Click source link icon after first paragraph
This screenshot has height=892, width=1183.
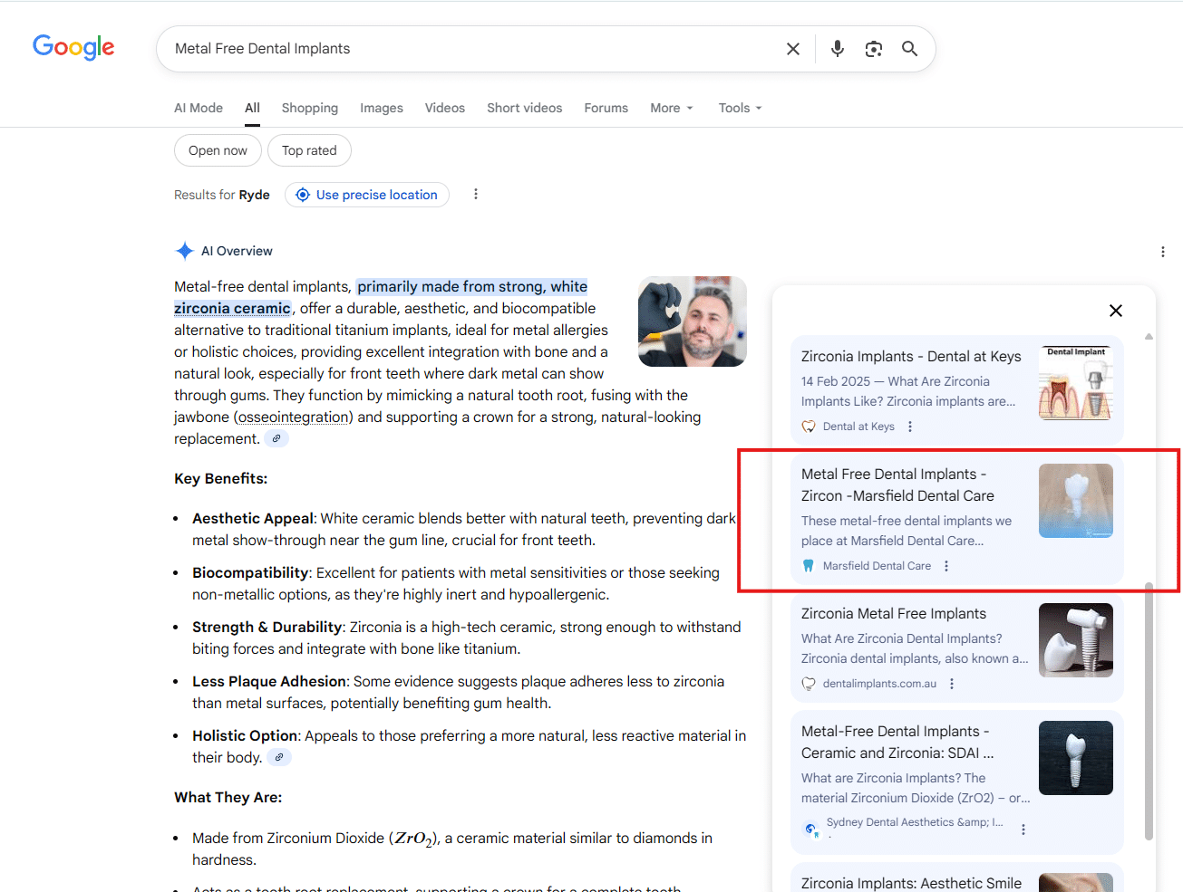(x=276, y=438)
